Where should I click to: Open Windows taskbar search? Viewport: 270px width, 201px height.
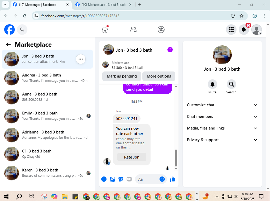(x=19, y=196)
